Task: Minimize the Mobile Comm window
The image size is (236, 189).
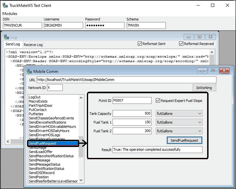Action: pyautogui.click(x=202, y=71)
